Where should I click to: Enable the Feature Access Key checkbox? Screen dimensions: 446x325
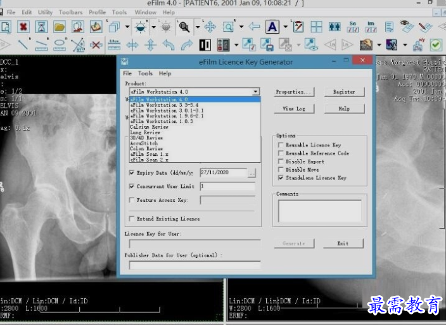pos(131,200)
